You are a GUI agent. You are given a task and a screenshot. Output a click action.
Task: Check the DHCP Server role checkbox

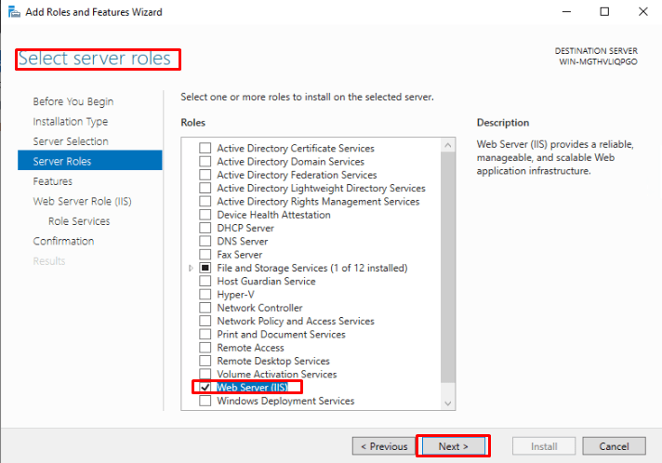(x=205, y=228)
